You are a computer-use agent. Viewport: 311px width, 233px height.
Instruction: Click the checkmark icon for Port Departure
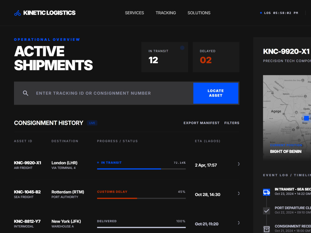[267, 211]
